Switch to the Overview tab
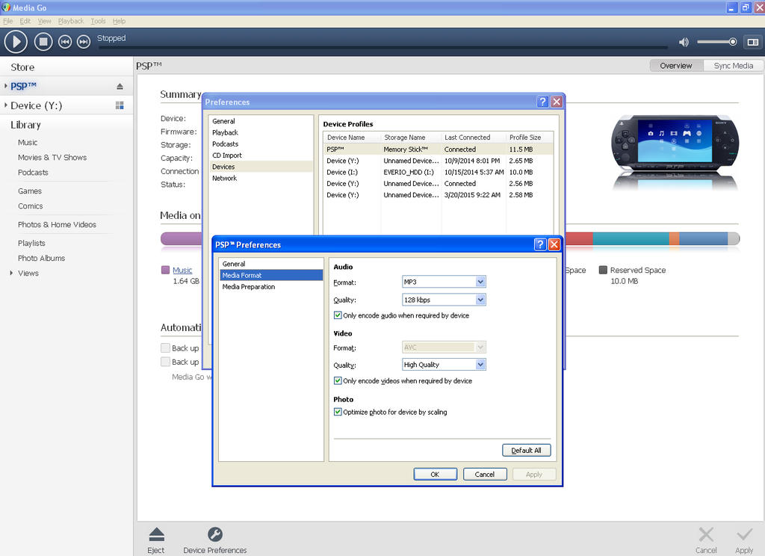Image resolution: width=765 pixels, height=556 pixels. click(676, 66)
